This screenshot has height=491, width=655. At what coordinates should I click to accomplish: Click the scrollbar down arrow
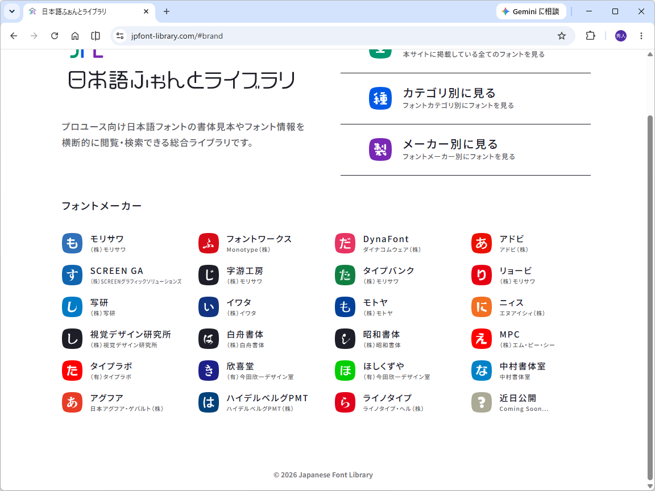pos(650,486)
